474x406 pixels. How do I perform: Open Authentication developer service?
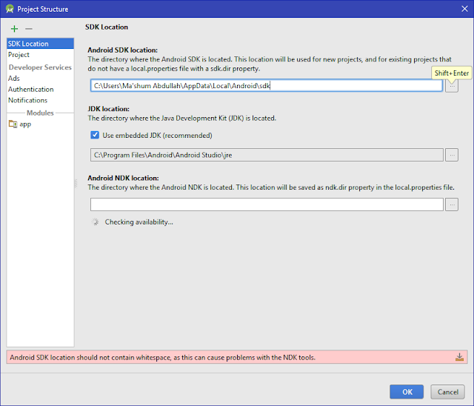coord(40,90)
